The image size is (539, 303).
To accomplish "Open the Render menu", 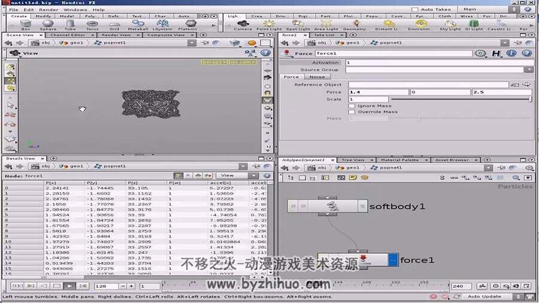I will [49, 10].
